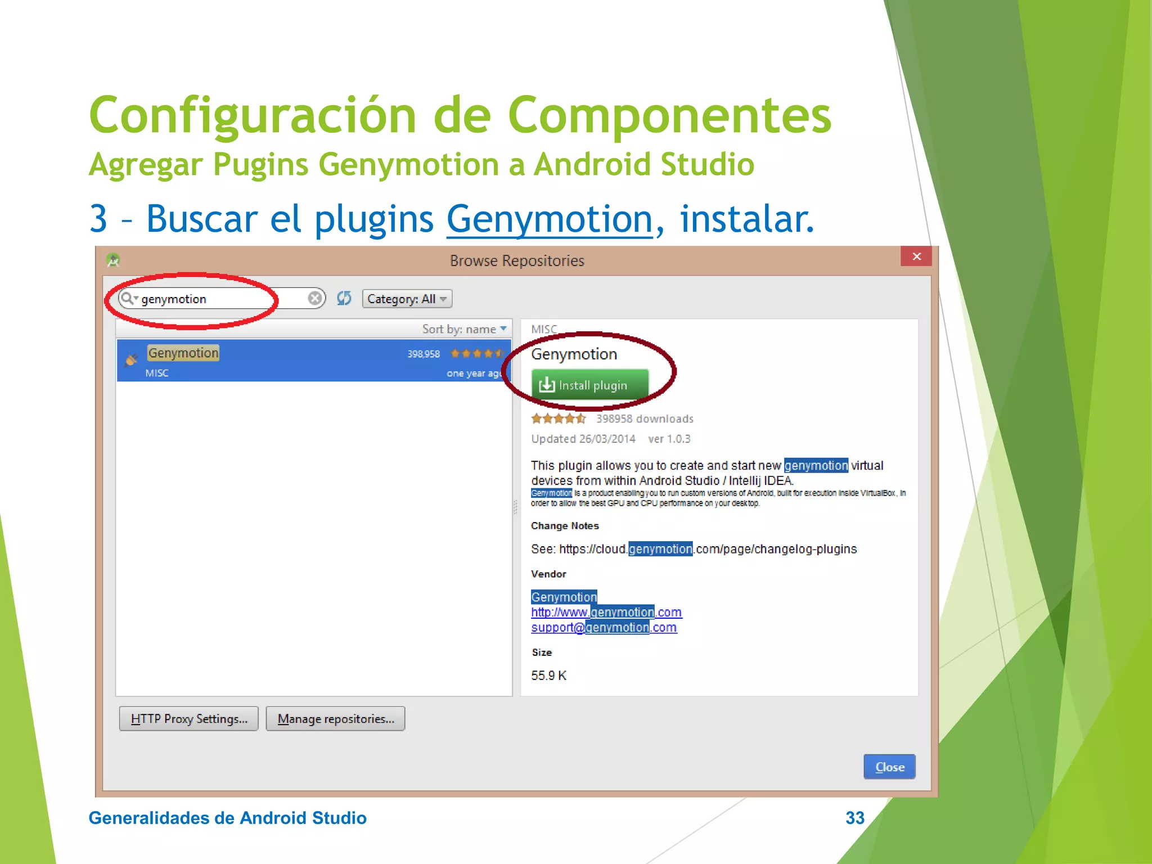This screenshot has height=864, width=1152.
Task: Close Browse Repositories with red X
Action: tap(916, 256)
